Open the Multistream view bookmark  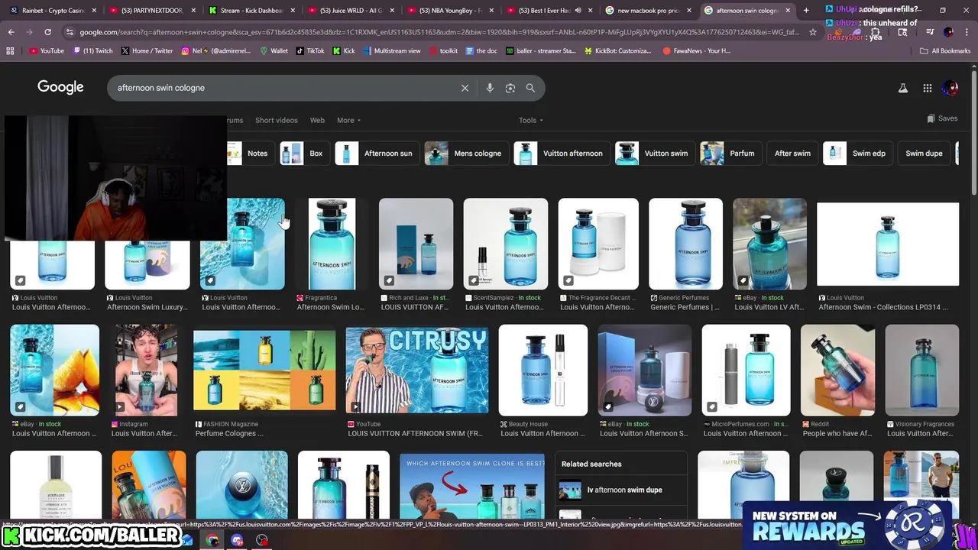[392, 50]
